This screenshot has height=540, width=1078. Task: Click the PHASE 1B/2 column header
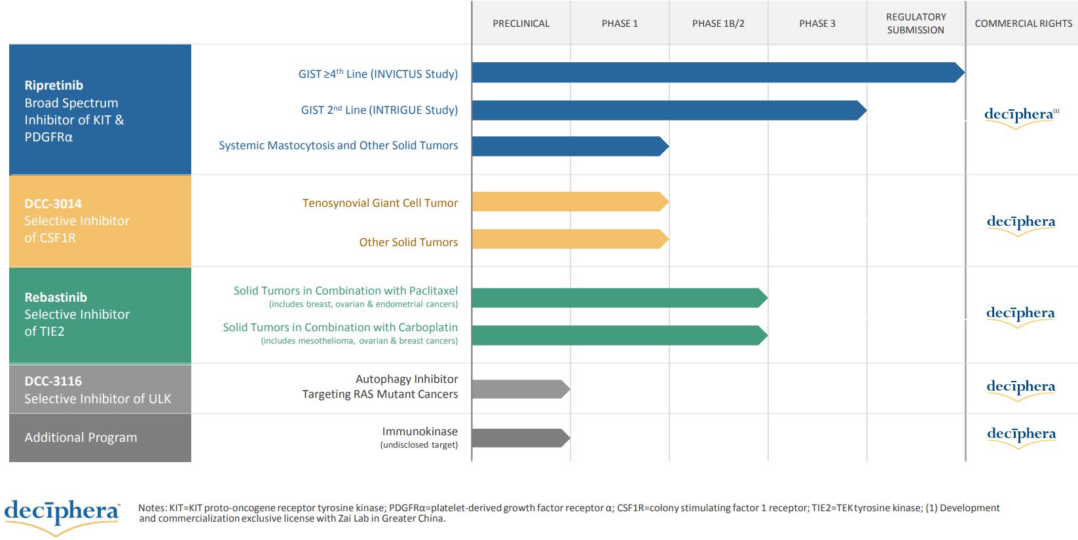tap(718, 24)
